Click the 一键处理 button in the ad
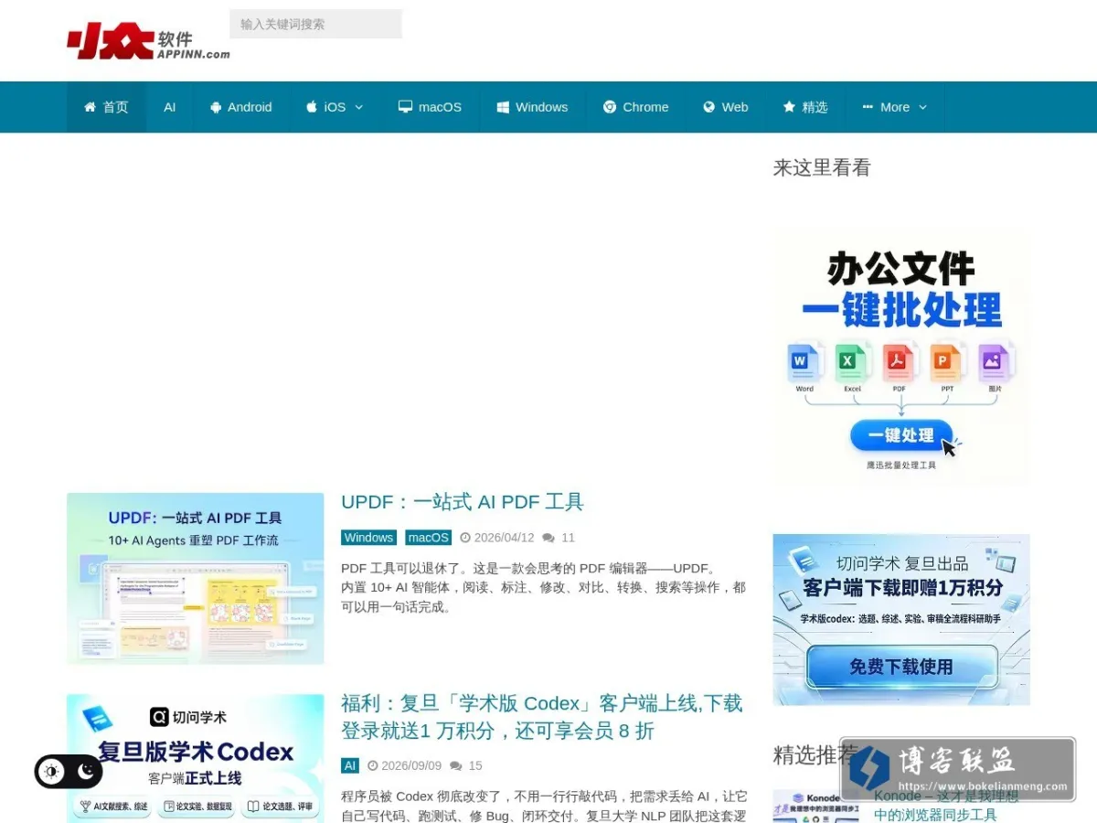The height and width of the screenshot is (823, 1097). click(901, 435)
